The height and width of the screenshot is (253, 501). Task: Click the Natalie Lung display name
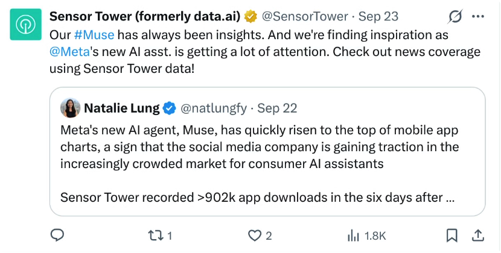(x=122, y=108)
